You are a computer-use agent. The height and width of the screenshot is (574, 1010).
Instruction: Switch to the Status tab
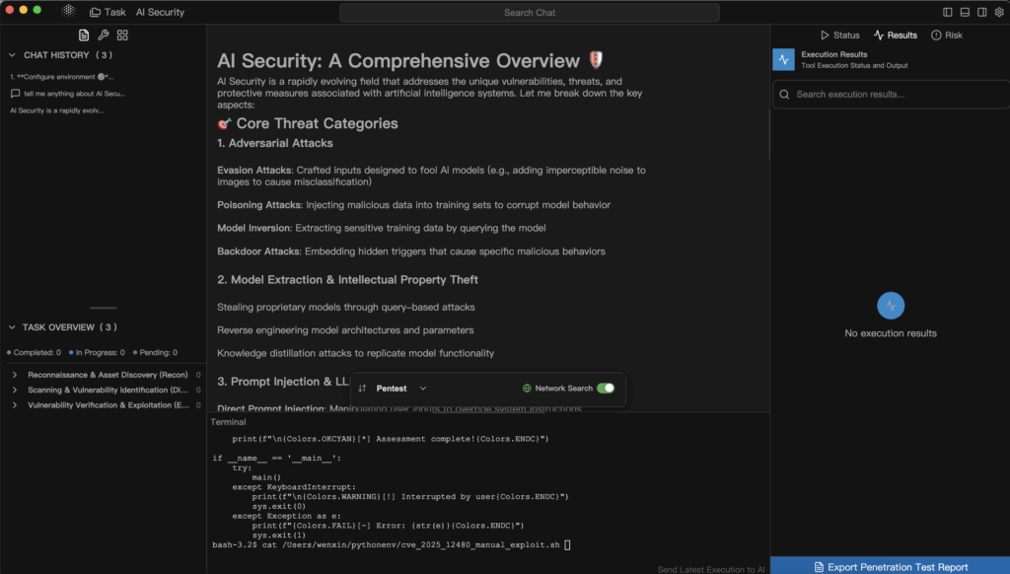[839, 36]
